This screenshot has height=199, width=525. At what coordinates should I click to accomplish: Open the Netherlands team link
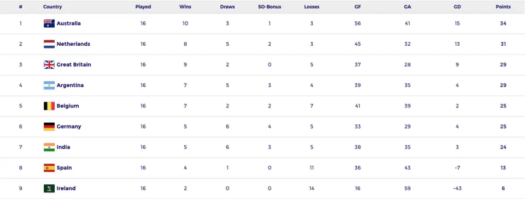click(73, 44)
